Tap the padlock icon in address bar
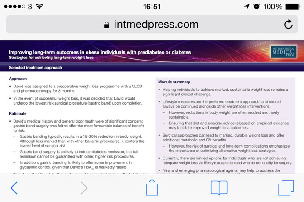This screenshot has height=202, width=304. tap(106, 25)
